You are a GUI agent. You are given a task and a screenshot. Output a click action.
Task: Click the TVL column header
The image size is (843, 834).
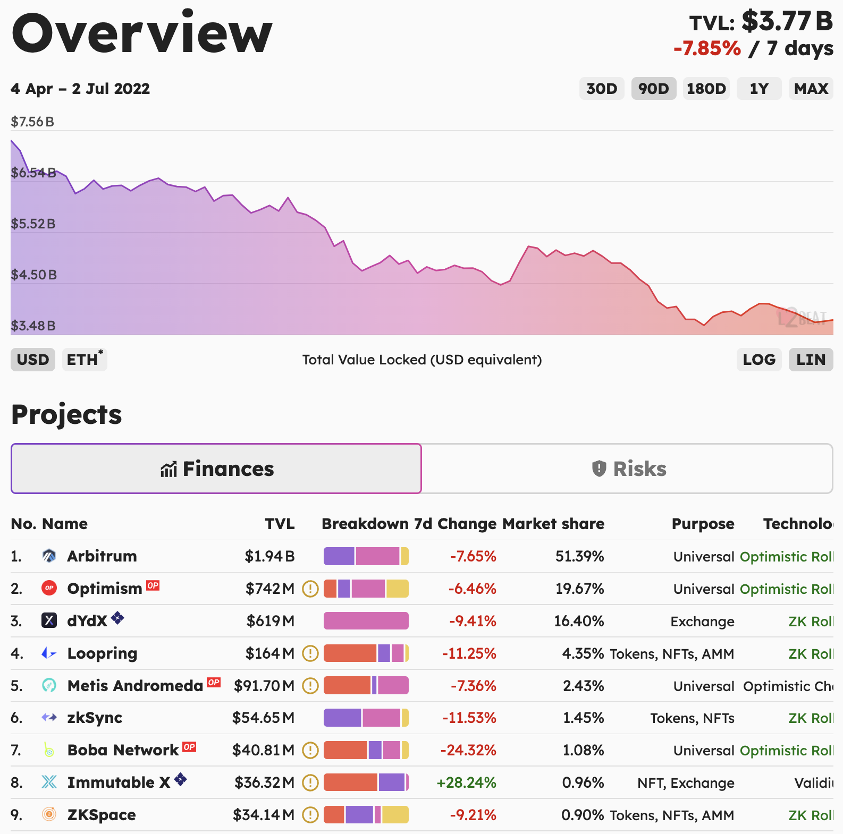[x=280, y=524]
